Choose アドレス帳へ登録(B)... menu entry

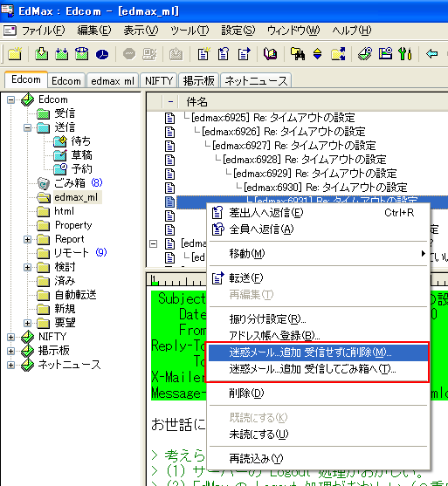point(318,335)
